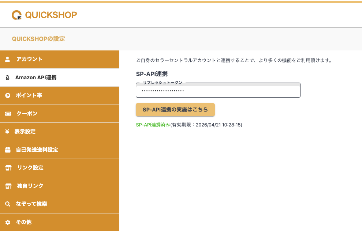Image resolution: width=362 pixels, height=231 pixels.
Task: Switch to 自己発送送料設定 section
Action: coord(37,150)
